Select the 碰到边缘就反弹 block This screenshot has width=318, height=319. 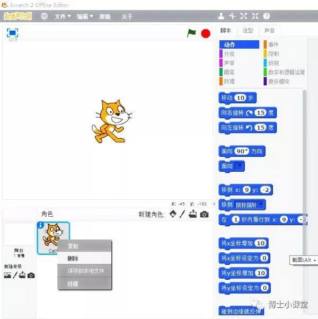point(241,311)
